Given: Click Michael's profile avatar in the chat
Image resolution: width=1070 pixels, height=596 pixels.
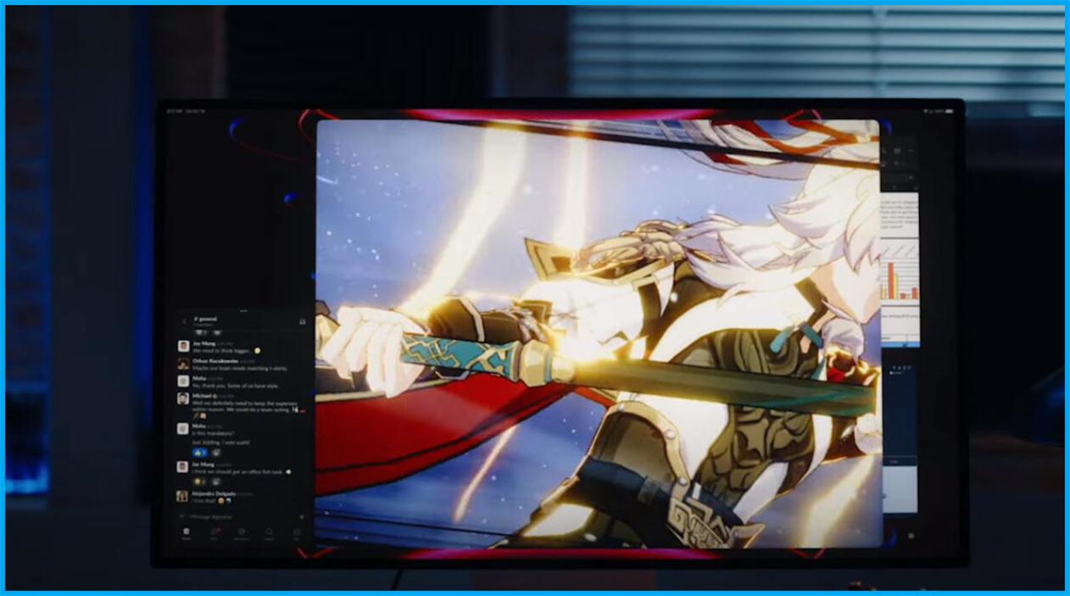Looking at the screenshot, I should click(183, 398).
